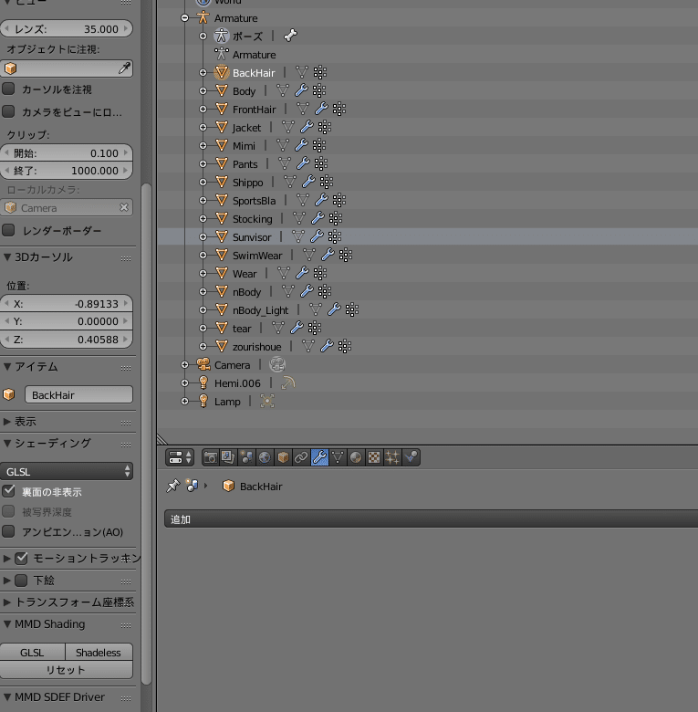Click the wrench modifier icon on Body row
Screen dimensions: 698x712
click(301, 90)
